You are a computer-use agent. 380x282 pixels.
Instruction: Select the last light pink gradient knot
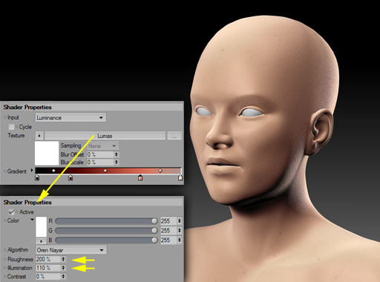[x=180, y=177]
